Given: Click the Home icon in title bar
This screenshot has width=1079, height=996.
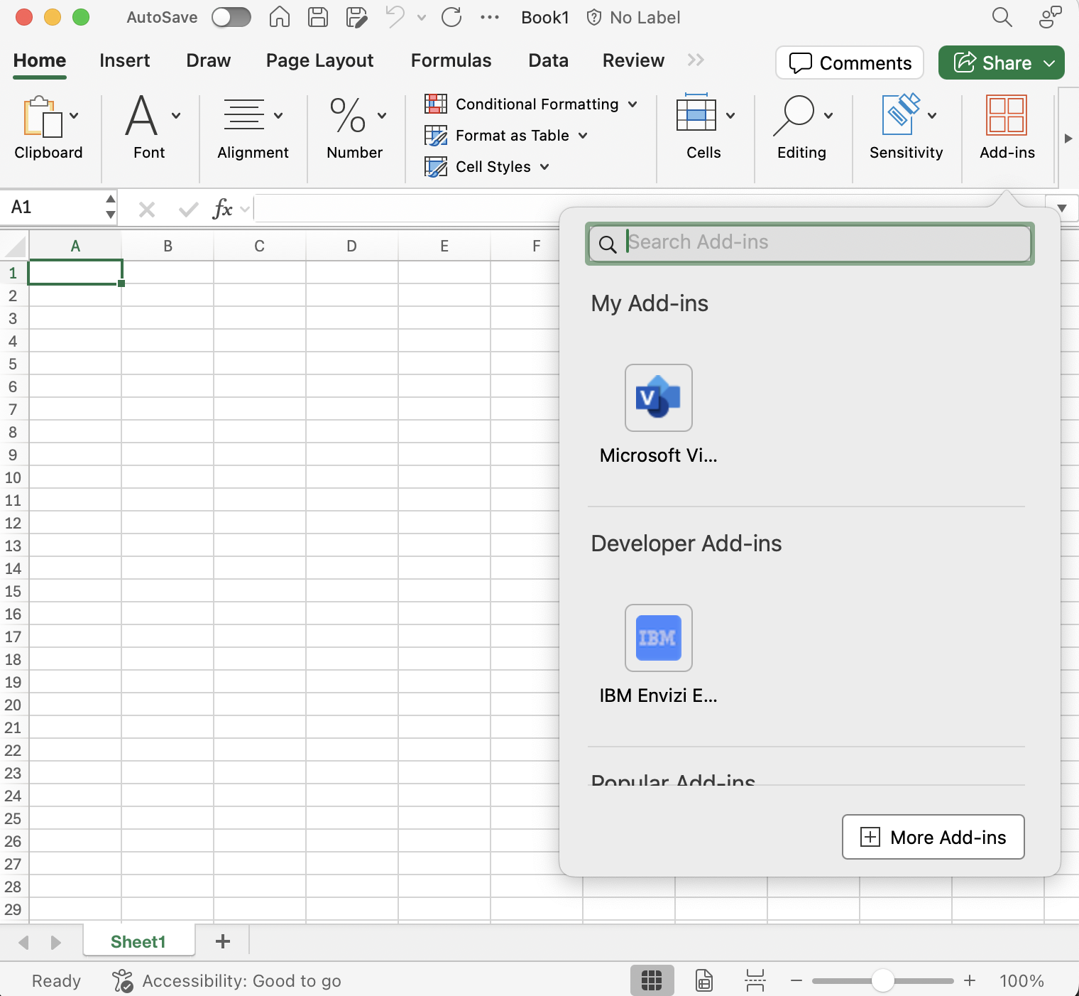Looking at the screenshot, I should (280, 17).
